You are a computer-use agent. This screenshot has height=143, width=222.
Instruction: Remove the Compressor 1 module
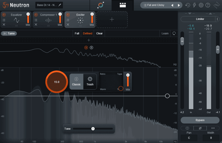point(36,24)
